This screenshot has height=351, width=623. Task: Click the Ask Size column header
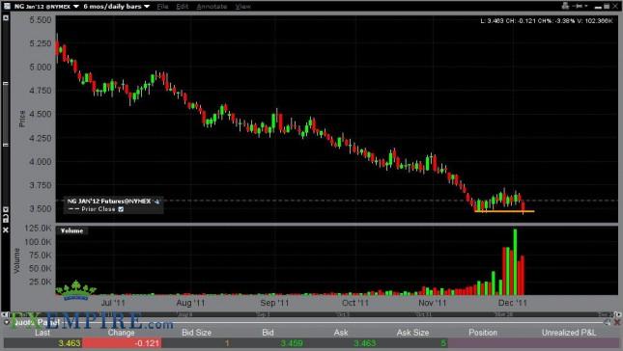click(x=412, y=333)
